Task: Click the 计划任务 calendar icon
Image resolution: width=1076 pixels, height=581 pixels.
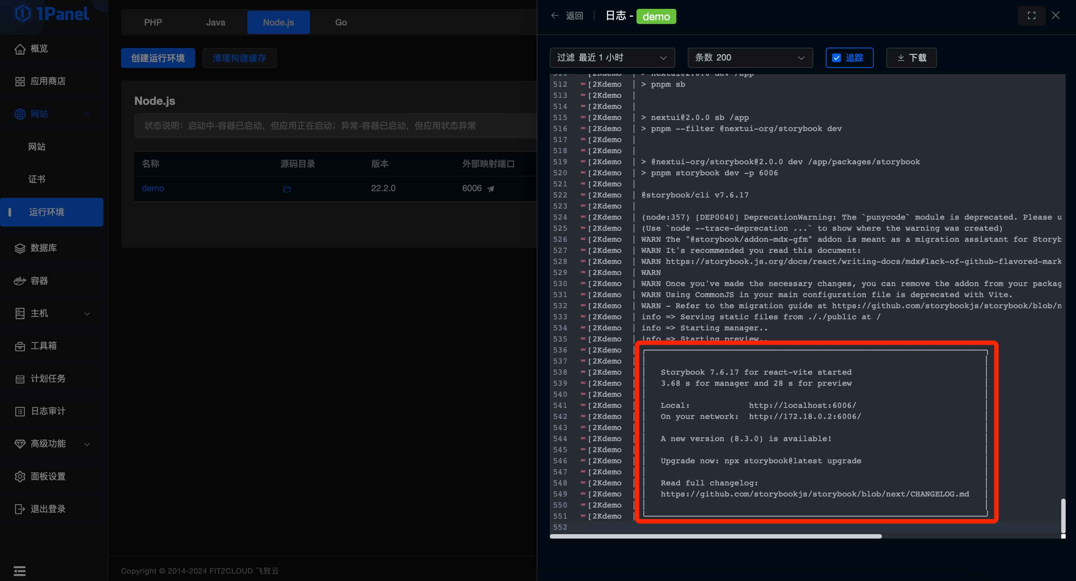Action: 20,379
